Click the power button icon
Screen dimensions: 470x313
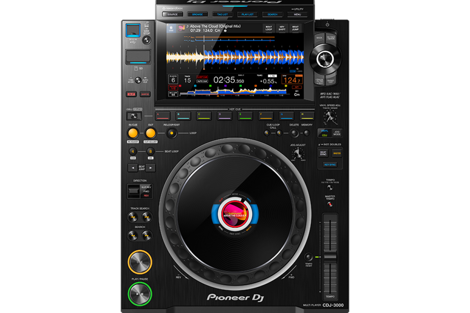[x=327, y=24]
